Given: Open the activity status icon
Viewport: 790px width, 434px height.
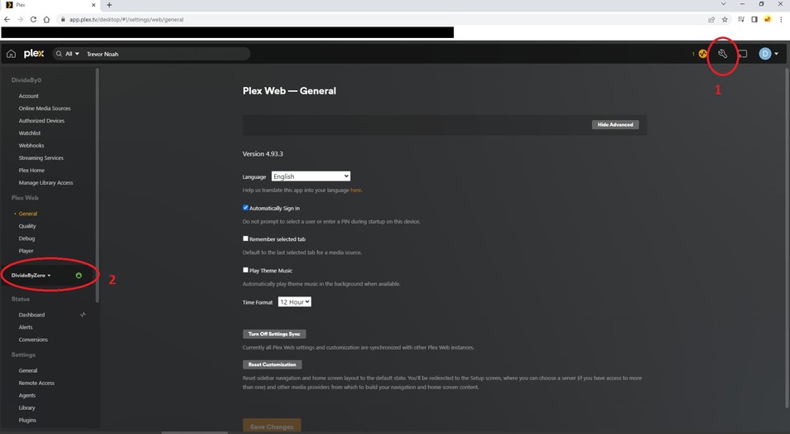Looking at the screenshot, I should [702, 54].
